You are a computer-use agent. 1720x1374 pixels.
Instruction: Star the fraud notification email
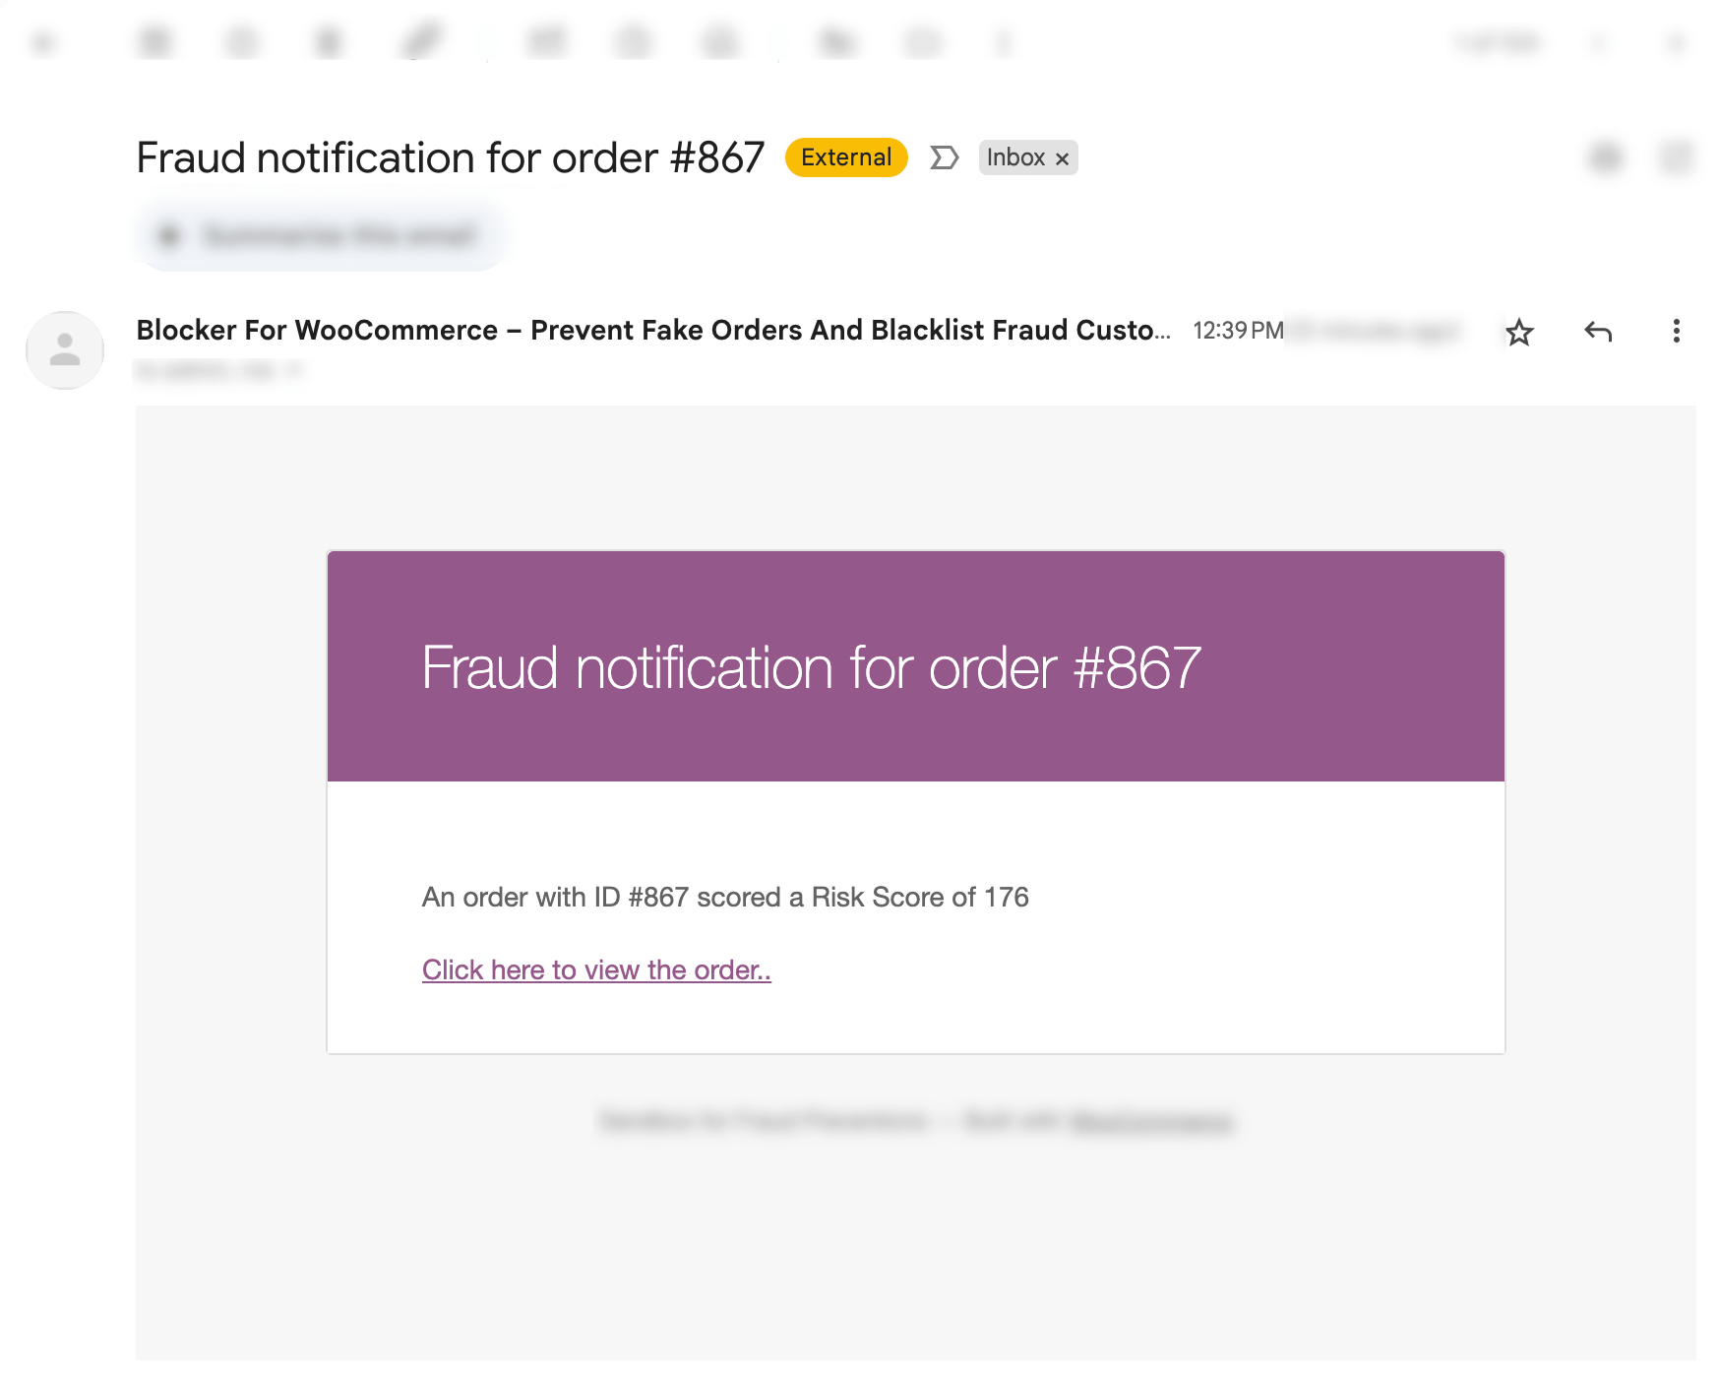tap(1519, 333)
